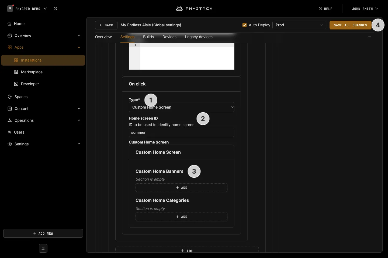This screenshot has height=258, width=388.
Task: Click the Developer terminal icon
Action: point(16,84)
